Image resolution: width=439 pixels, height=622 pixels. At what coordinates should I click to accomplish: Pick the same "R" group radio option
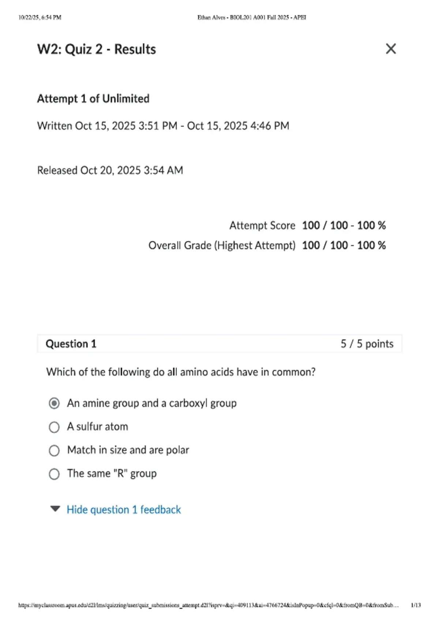[x=54, y=474]
